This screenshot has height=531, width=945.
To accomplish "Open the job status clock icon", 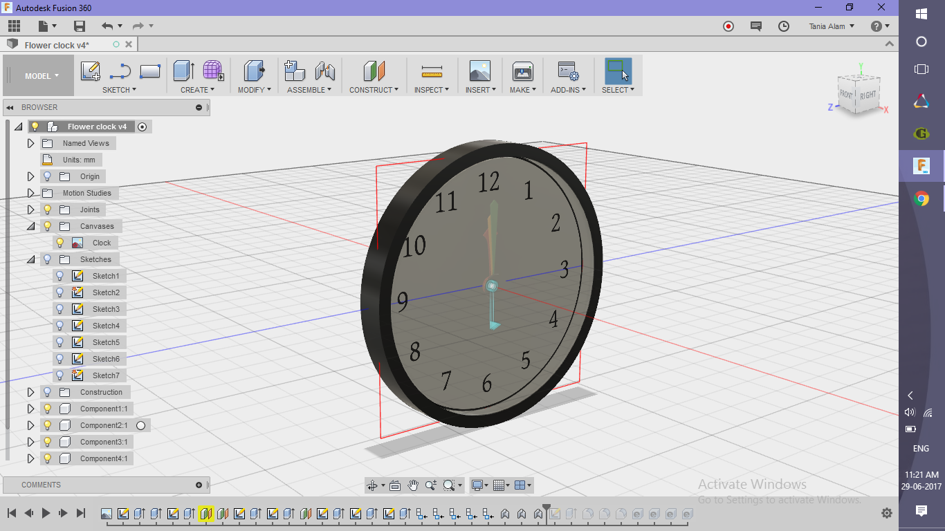I will pyautogui.click(x=783, y=26).
